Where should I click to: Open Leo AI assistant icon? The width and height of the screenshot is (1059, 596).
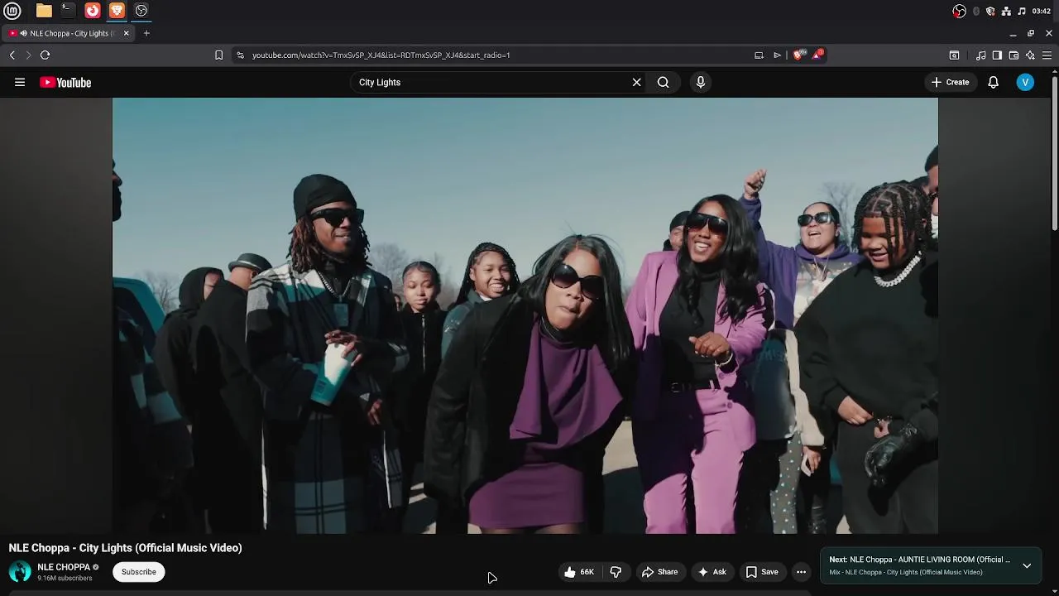click(x=1030, y=55)
